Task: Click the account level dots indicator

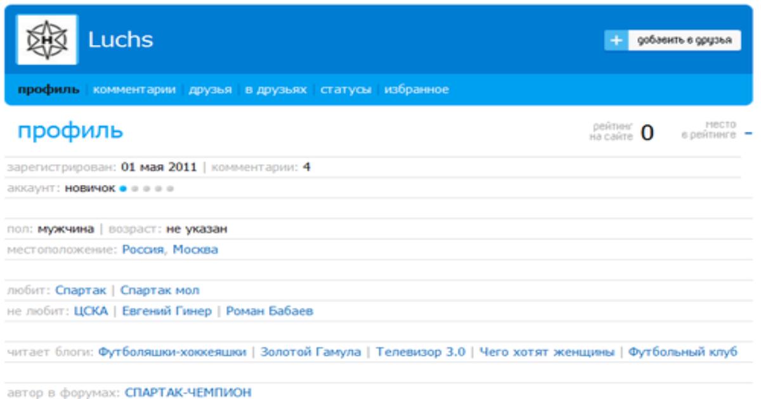Action: click(x=146, y=189)
